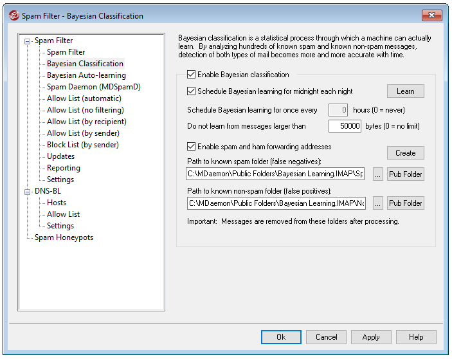The image size is (452, 359).
Task: Click browse button for non-spam folder path
Action: 377,203
